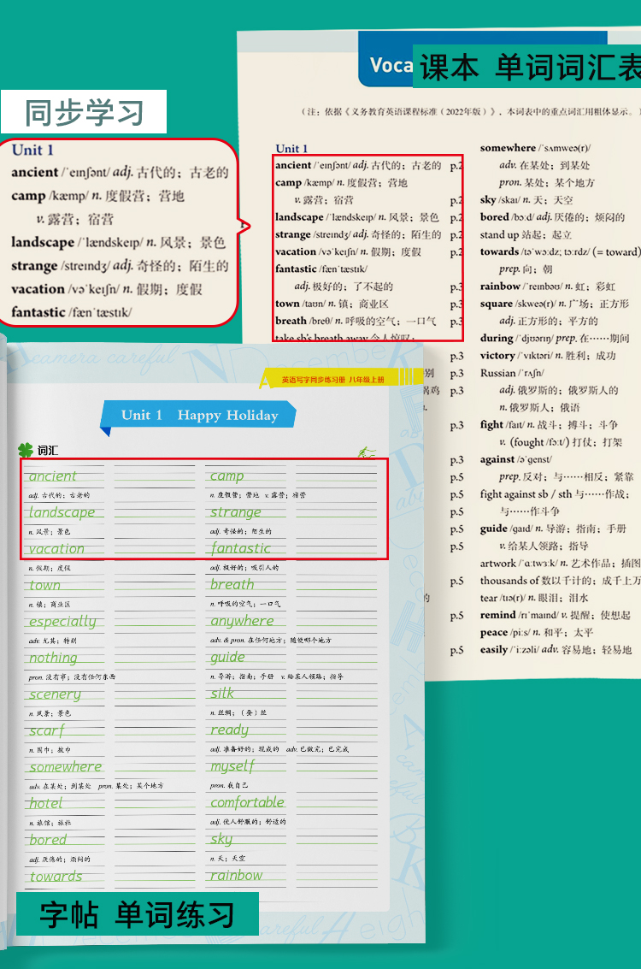Click the 同步学习 label
Screen dimensions: 641x969
tap(84, 112)
